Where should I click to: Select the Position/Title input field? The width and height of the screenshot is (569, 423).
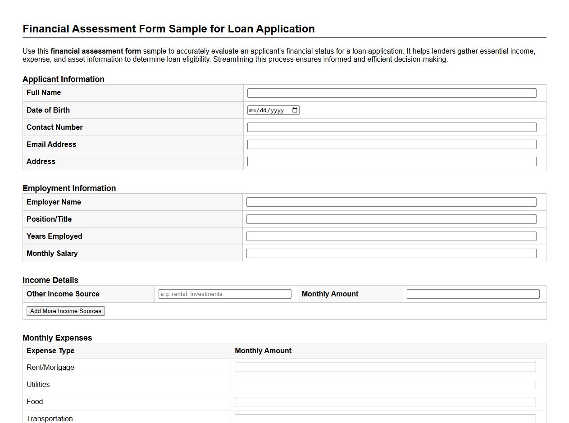coord(391,219)
